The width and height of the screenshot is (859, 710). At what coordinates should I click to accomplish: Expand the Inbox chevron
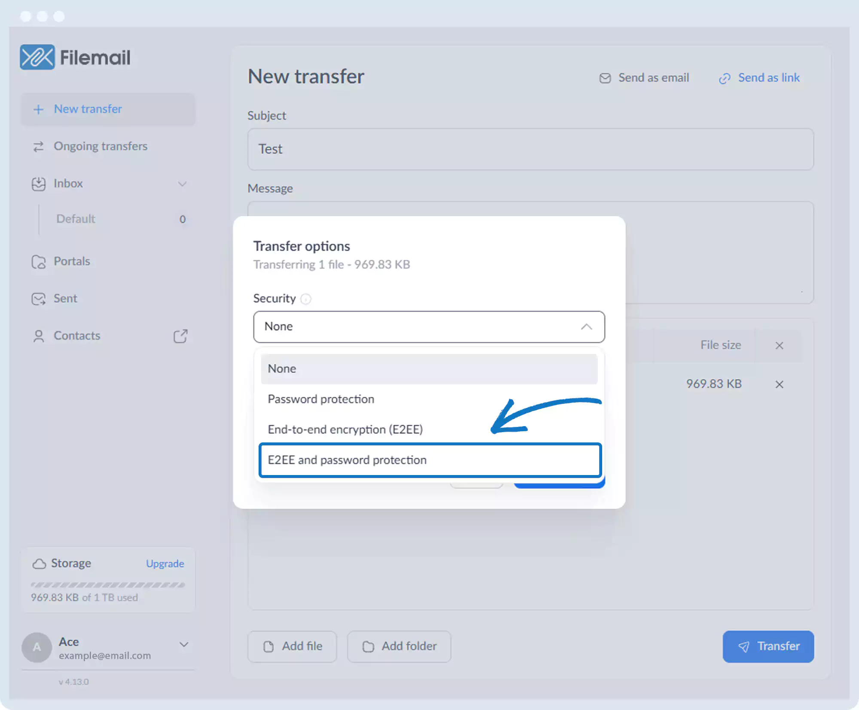[x=183, y=184]
